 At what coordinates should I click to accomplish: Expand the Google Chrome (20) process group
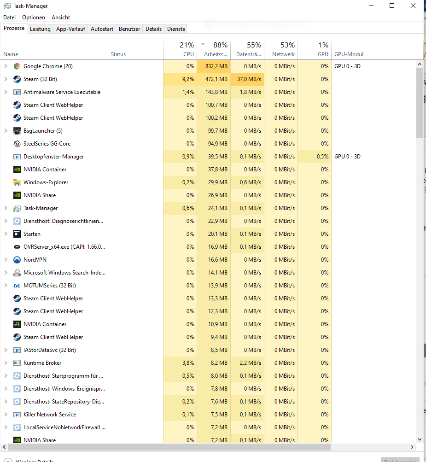pos(6,66)
